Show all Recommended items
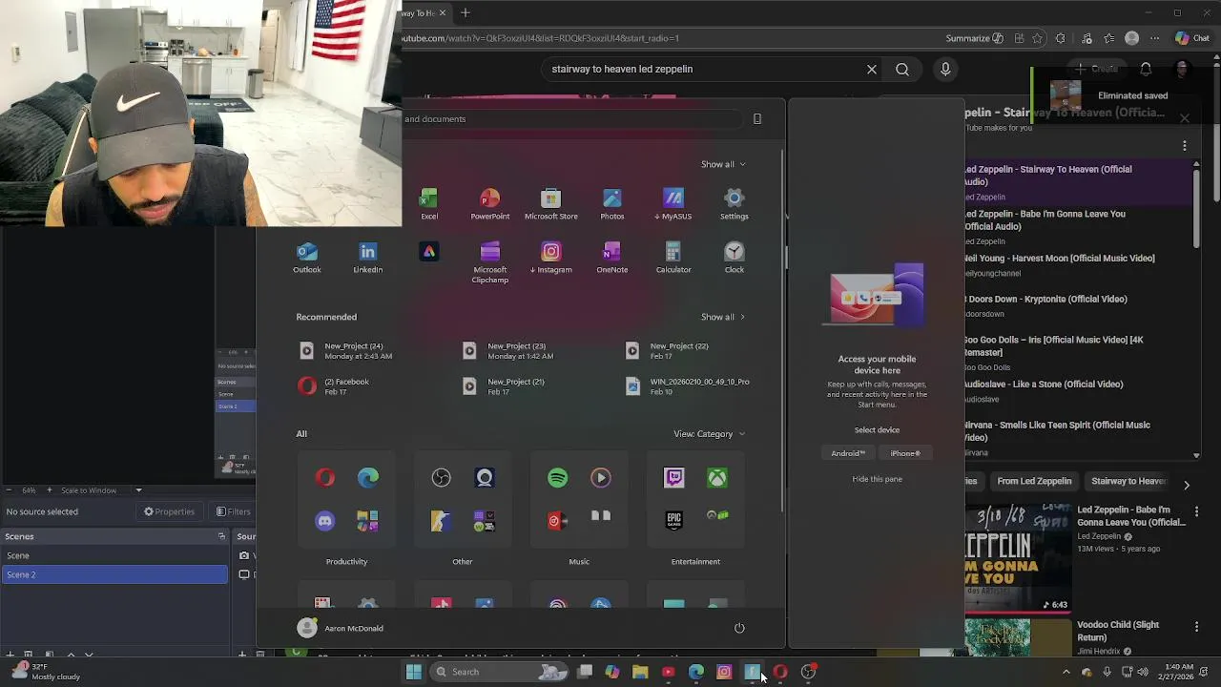This screenshot has height=687, width=1221. coord(723,317)
